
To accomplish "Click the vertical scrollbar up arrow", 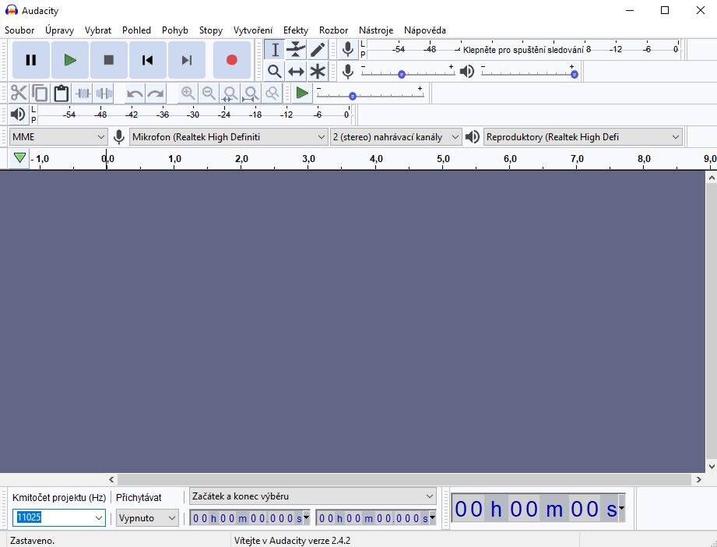I will [x=711, y=177].
